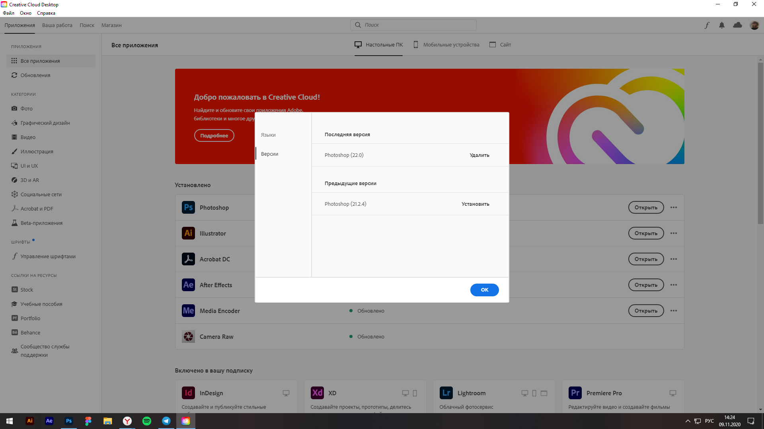Image resolution: width=764 pixels, height=429 pixels.
Task: Open Behance resource link
Action: pos(51,332)
